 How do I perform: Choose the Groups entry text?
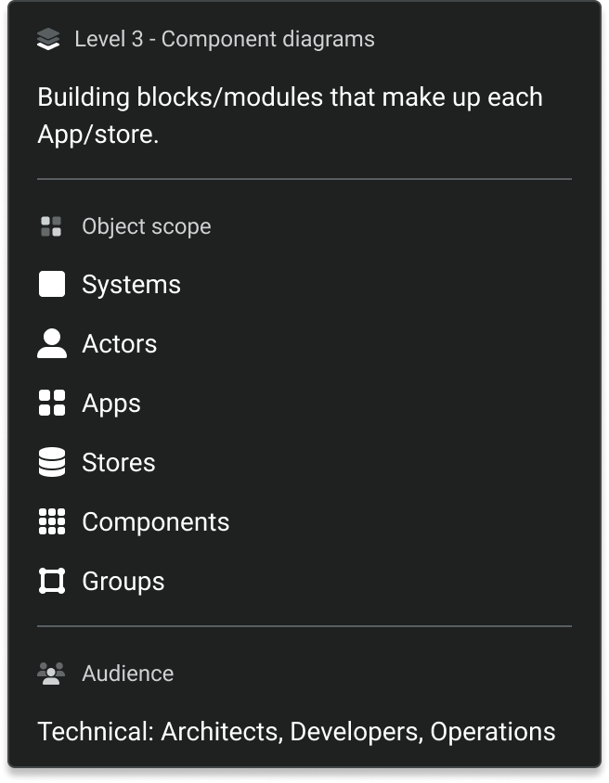123,583
